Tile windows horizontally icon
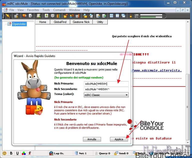 point(111,16)
